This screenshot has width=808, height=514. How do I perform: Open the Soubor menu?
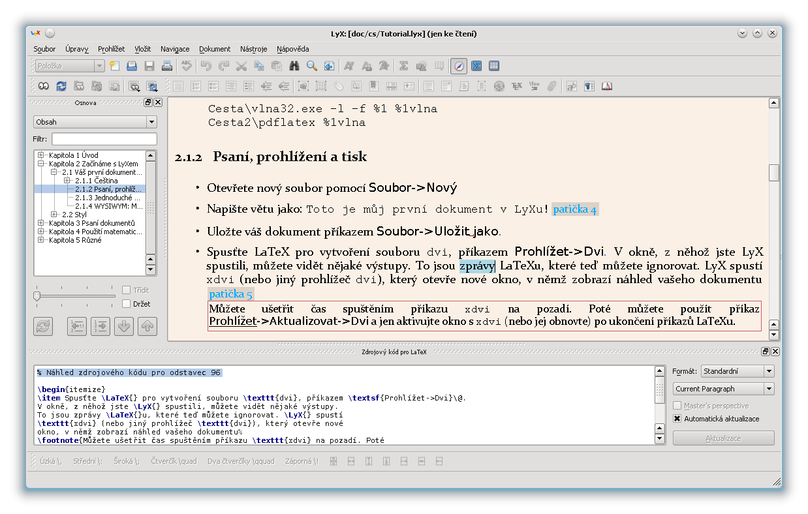point(45,49)
